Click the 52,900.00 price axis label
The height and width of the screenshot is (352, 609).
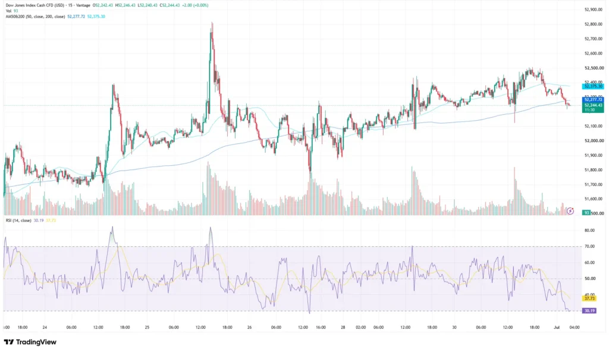[x=594, y=10]
